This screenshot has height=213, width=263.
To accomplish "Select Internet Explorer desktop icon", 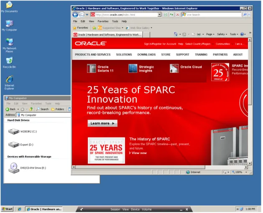I will [x=9, y=83].
